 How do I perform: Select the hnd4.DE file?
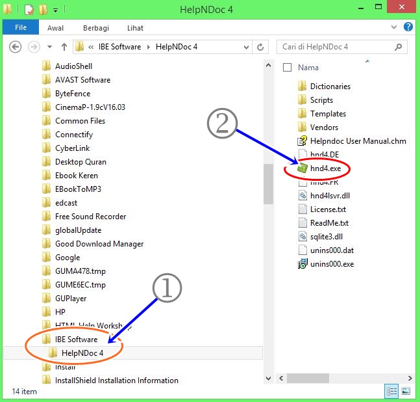[318, 154]
